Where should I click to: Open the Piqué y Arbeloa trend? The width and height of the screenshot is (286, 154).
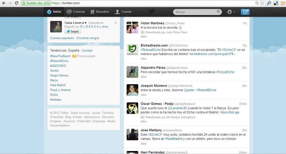coord(60,90)
